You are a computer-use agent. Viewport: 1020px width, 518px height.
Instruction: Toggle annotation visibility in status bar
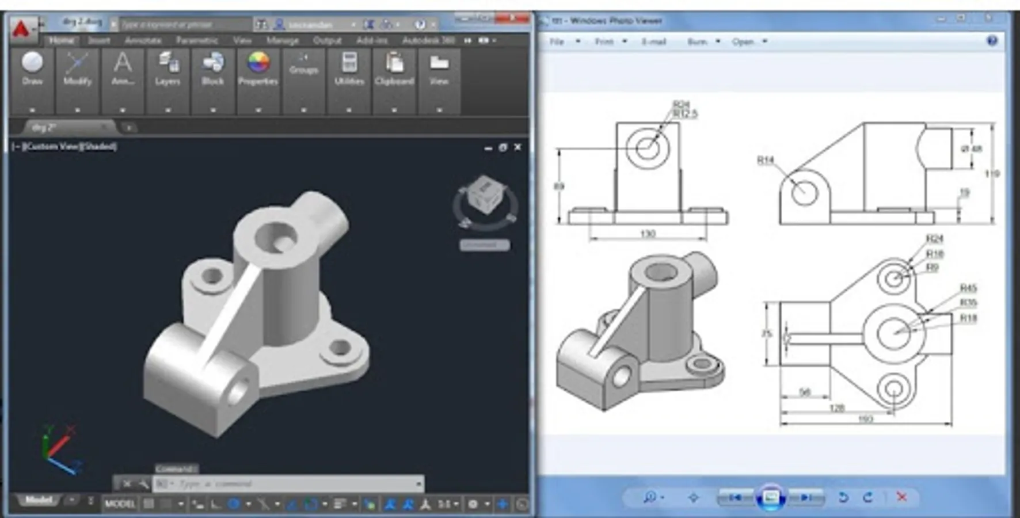click(x=390, y=504)
